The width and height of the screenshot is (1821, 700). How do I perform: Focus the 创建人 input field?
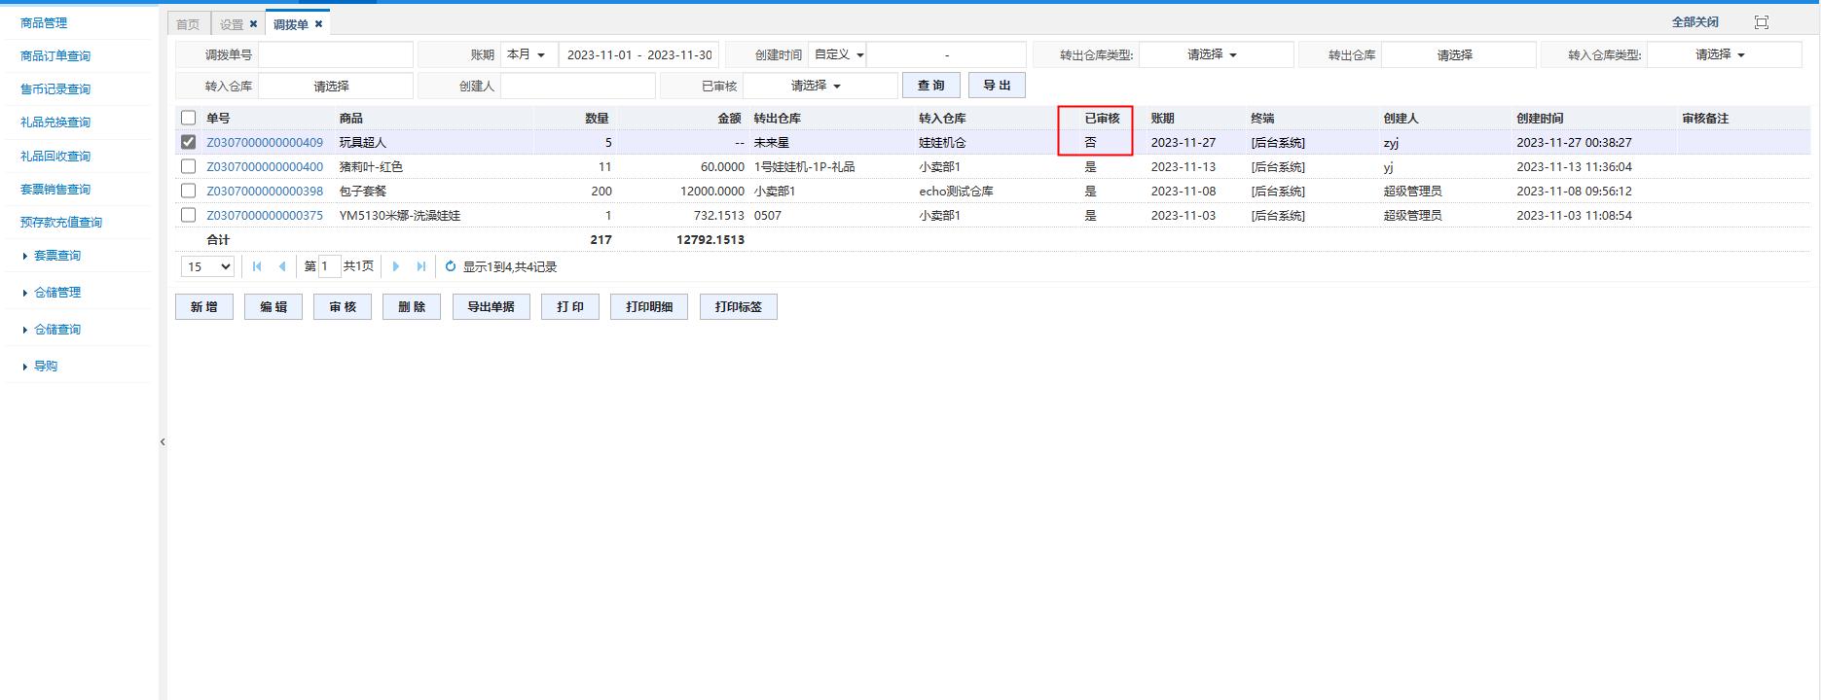coord(578,86)
